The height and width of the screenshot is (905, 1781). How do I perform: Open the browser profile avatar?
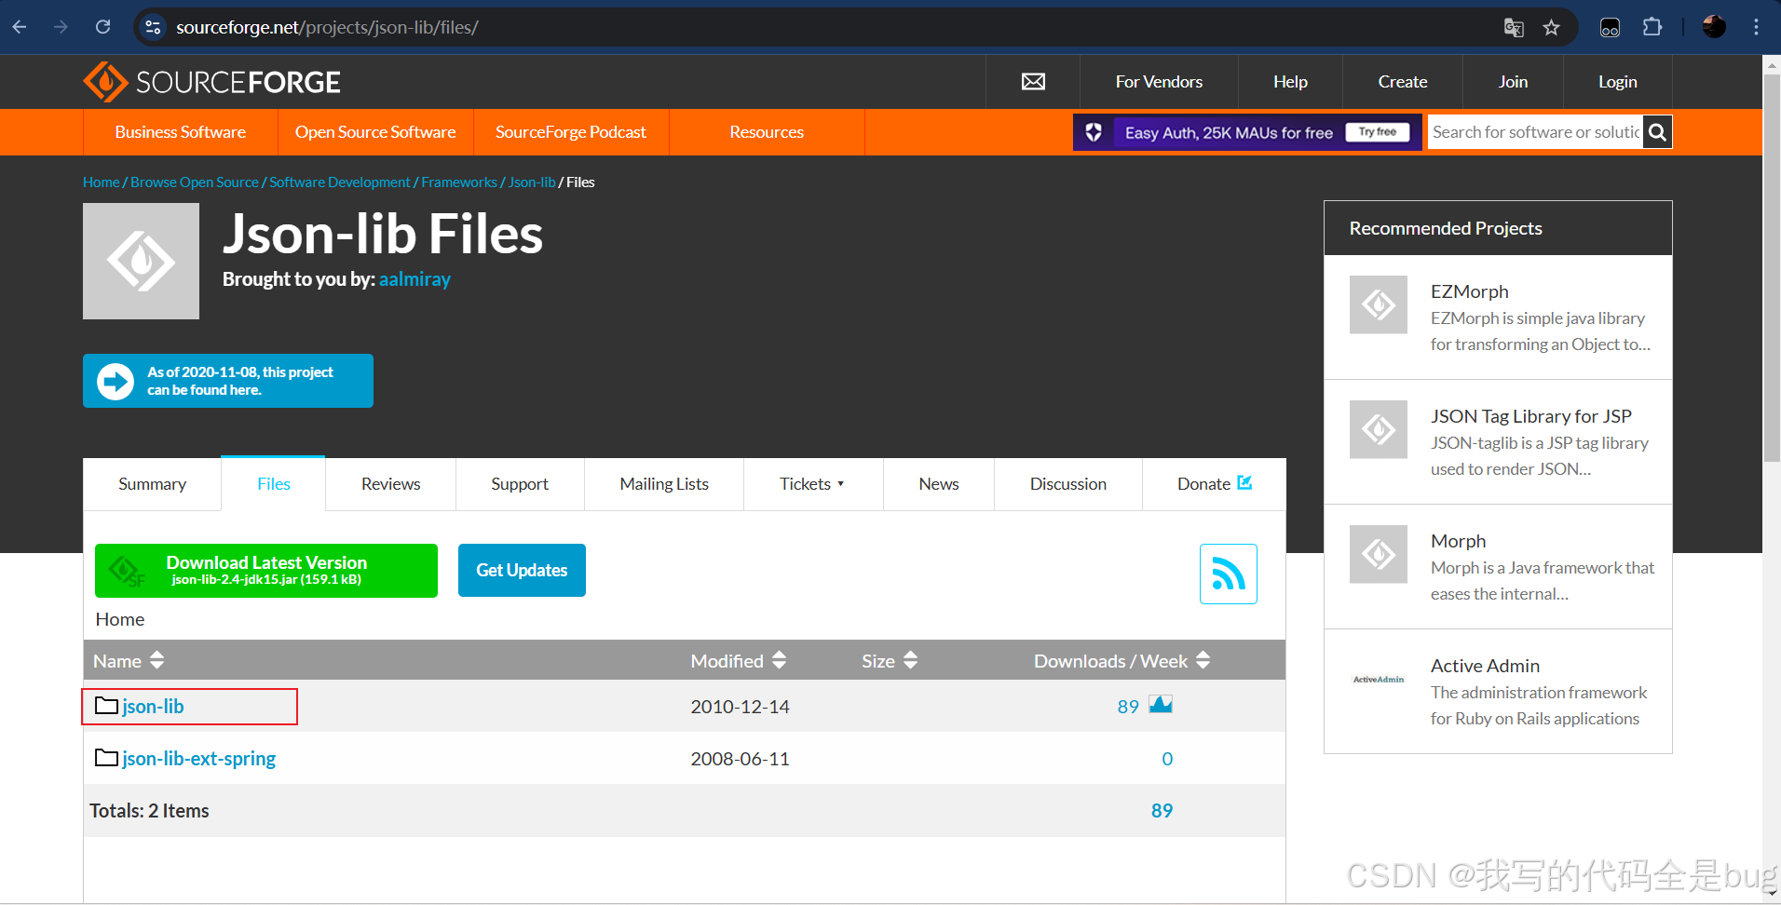click(1714, 27)
